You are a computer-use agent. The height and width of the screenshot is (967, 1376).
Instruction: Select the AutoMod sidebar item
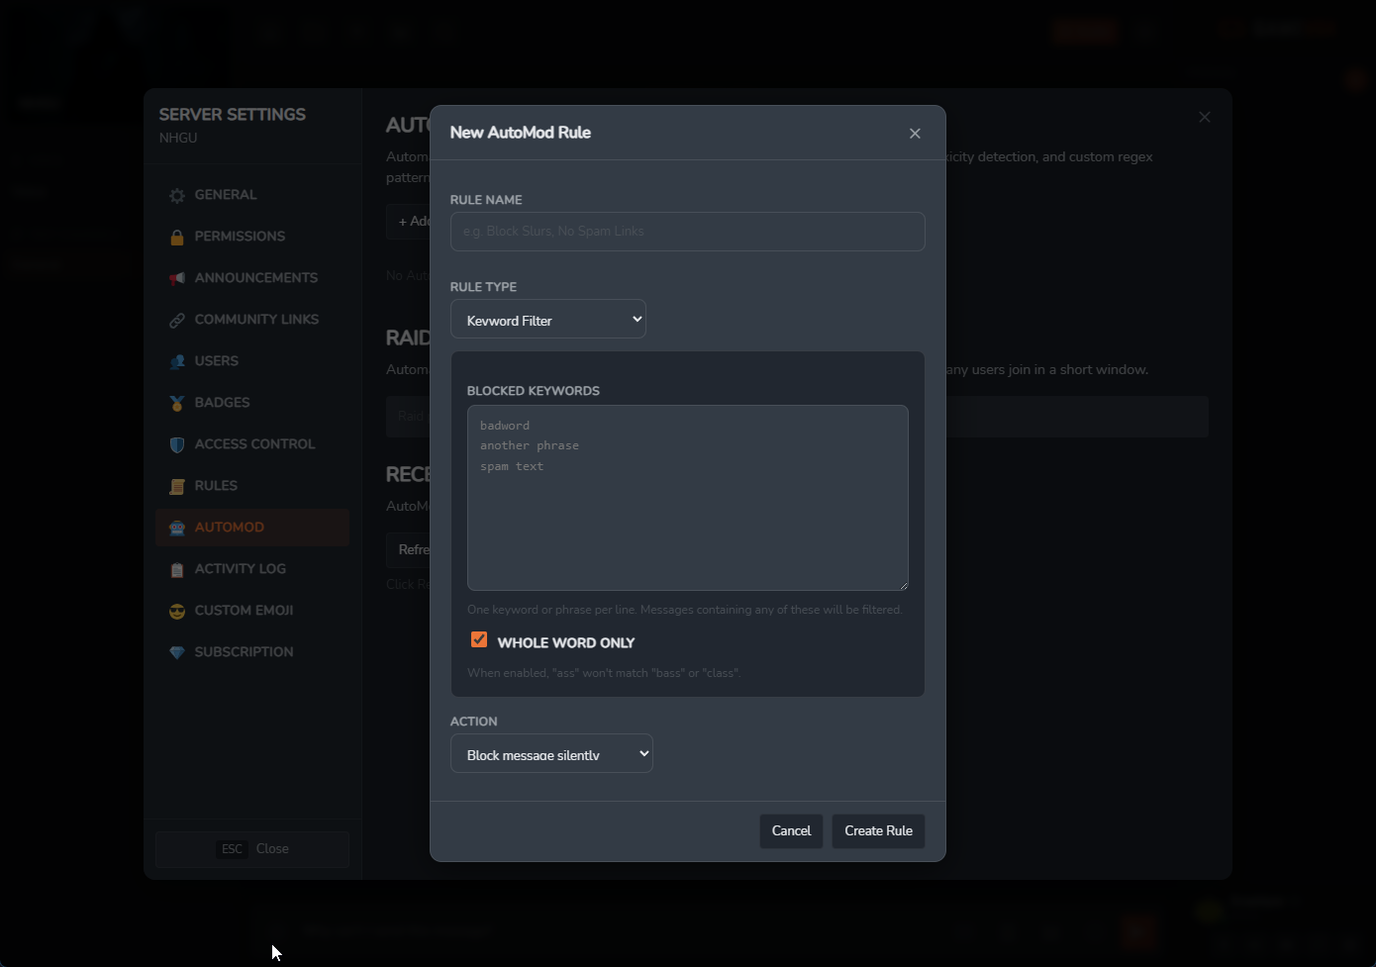pos(229,528)
